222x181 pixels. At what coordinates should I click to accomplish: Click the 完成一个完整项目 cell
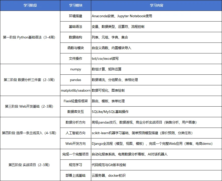[76, 154]
